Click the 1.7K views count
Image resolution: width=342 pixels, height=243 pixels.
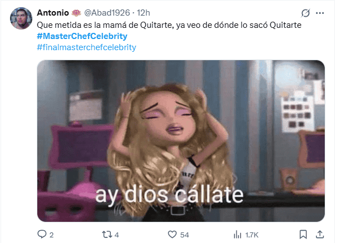tap(252, 235)
